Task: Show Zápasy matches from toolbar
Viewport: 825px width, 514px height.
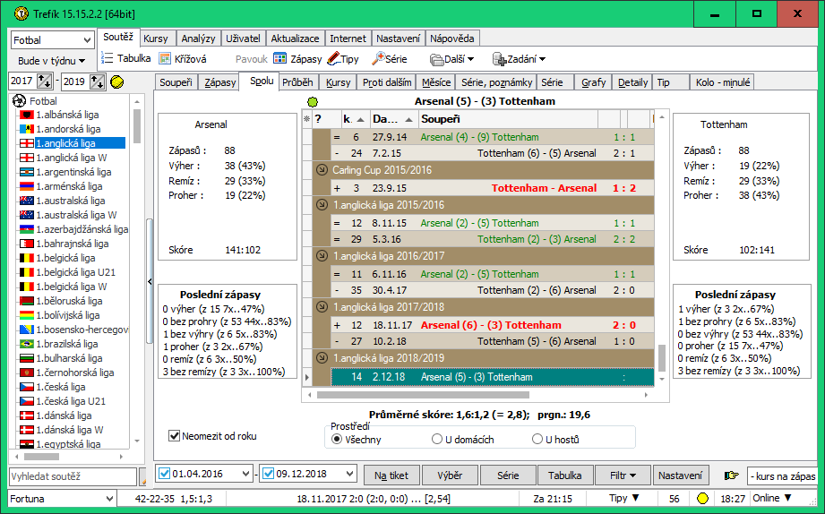Action: [x=297, y=59]
